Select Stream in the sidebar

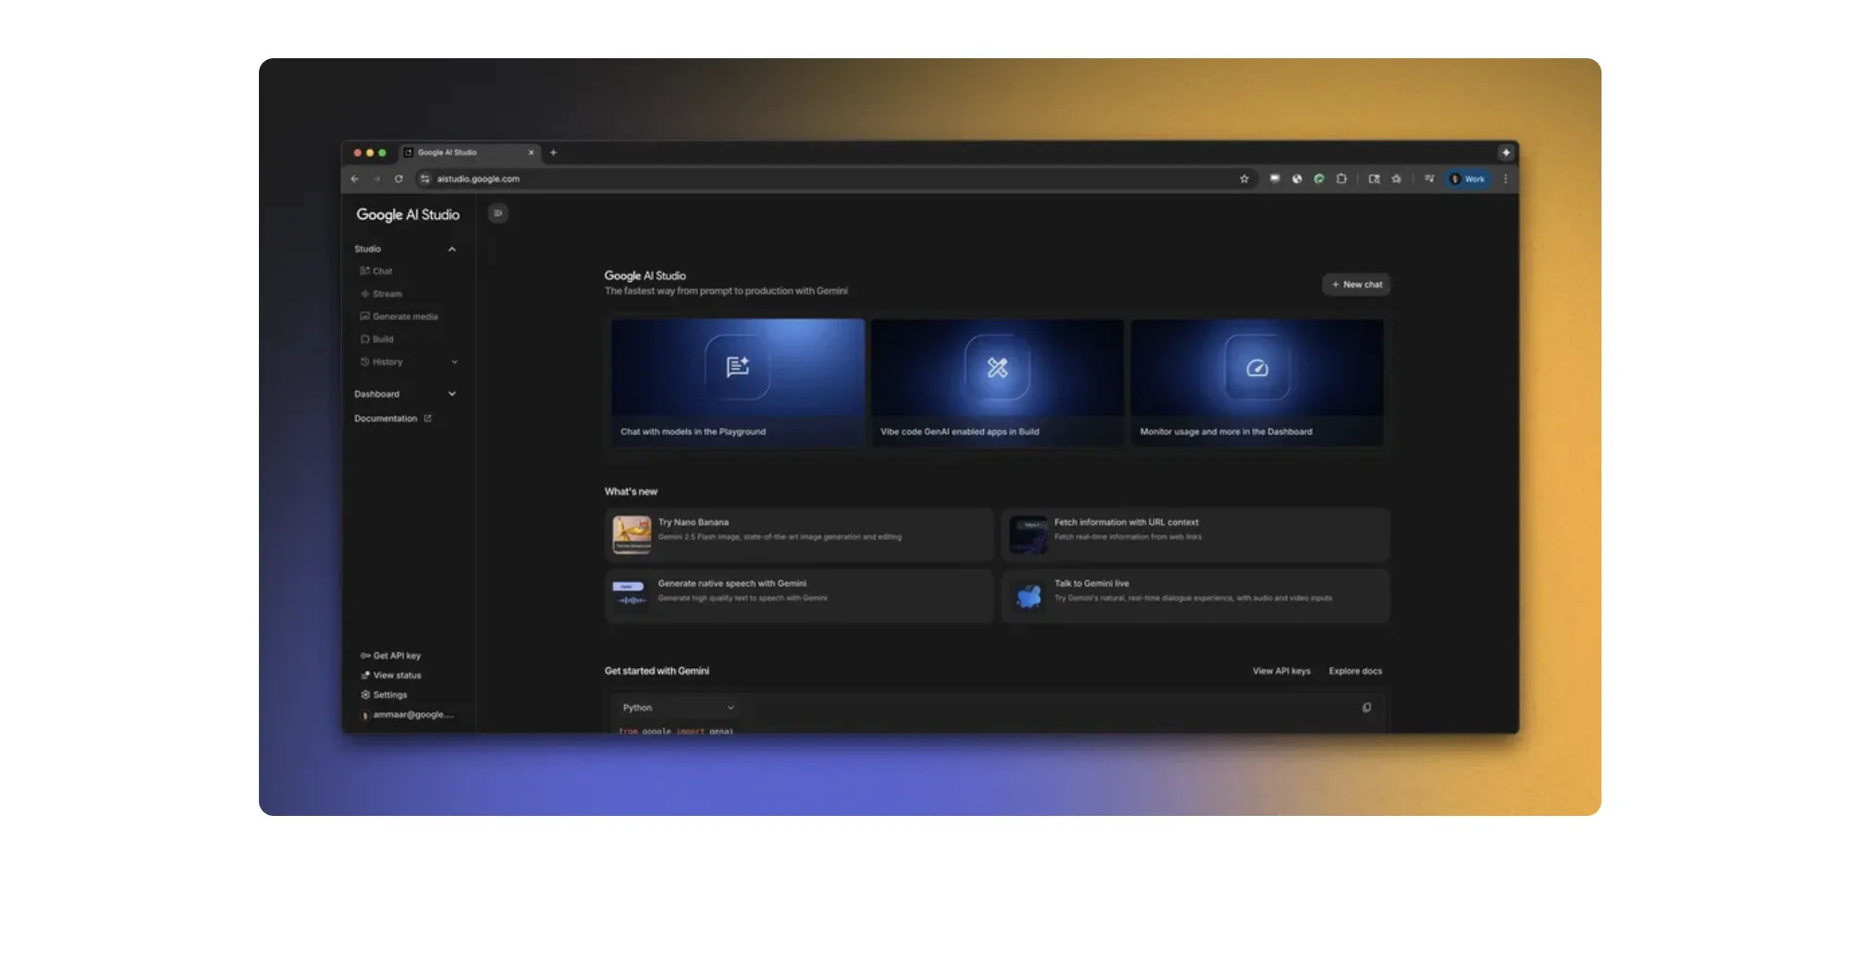(387, 294)
